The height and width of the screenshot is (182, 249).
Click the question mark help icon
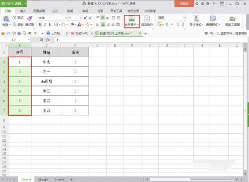click(x=214, y=3)
